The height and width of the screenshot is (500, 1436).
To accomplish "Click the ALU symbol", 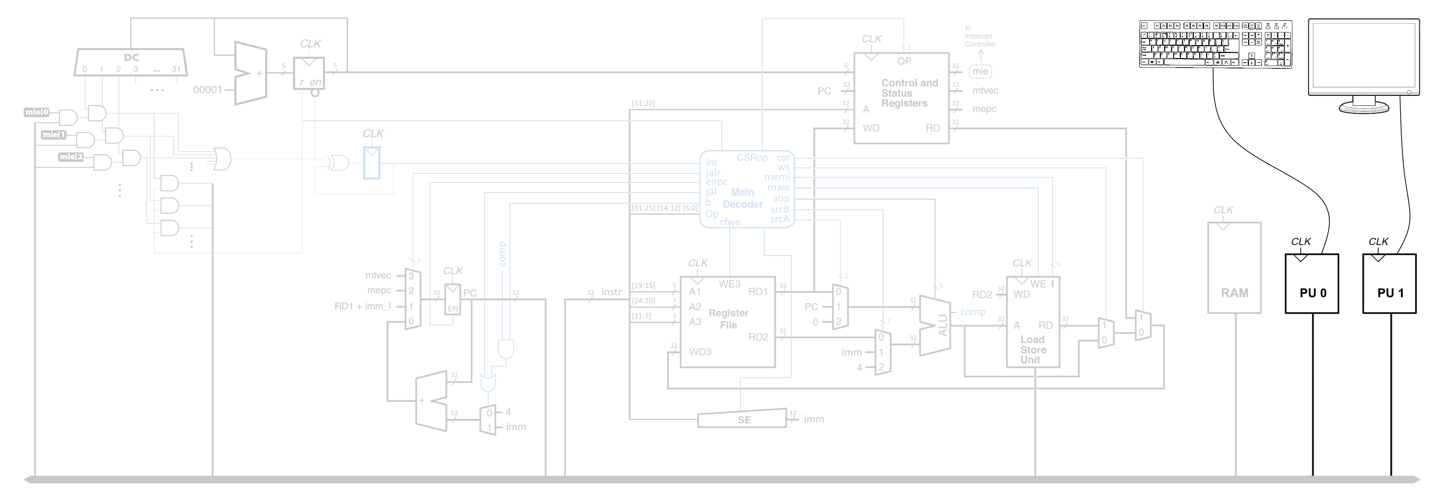I will [935, 325].
